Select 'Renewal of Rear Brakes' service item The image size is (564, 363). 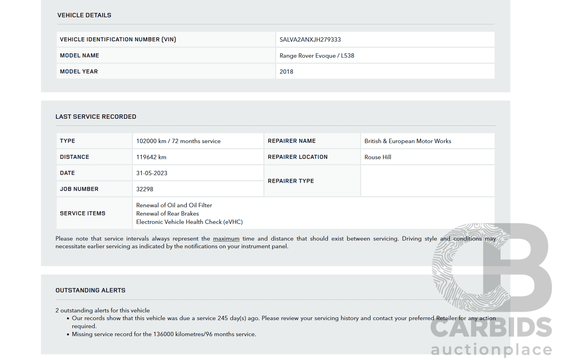pos(167,214)
